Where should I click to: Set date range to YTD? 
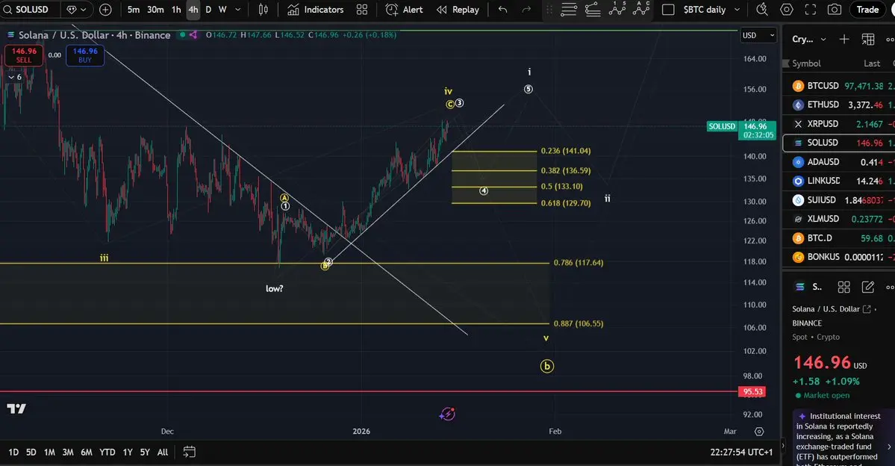point(107,453)
